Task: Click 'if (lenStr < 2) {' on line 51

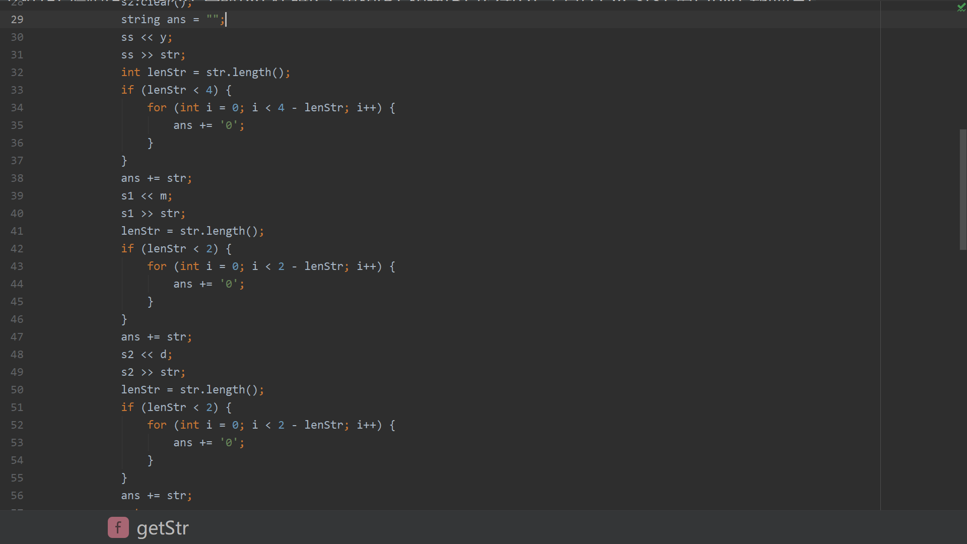Action: coord(176,407)
